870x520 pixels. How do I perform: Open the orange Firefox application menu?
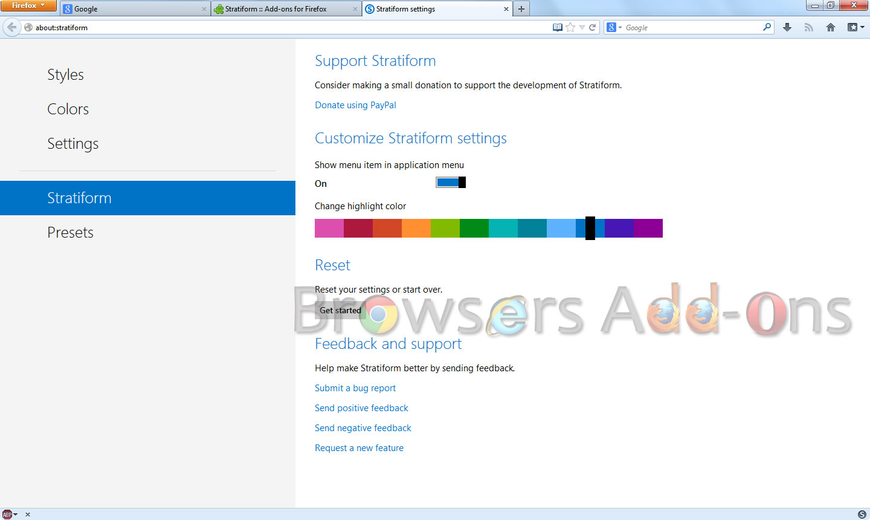pyautogui.click(x=28, y=5)
